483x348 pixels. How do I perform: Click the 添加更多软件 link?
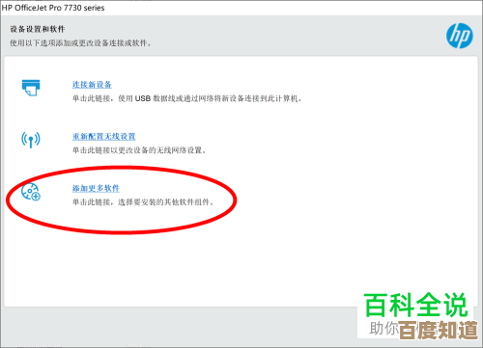[96, 188]
